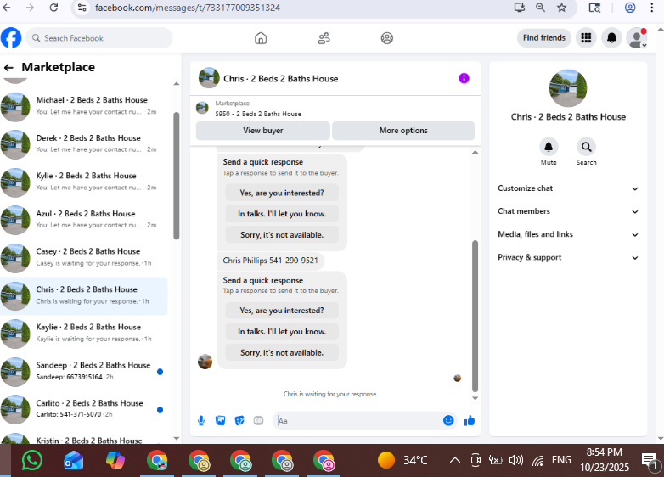The width and height of the screenshot is (664, 477).
Task: Attach a photo or file
Action: click(220, 420)
